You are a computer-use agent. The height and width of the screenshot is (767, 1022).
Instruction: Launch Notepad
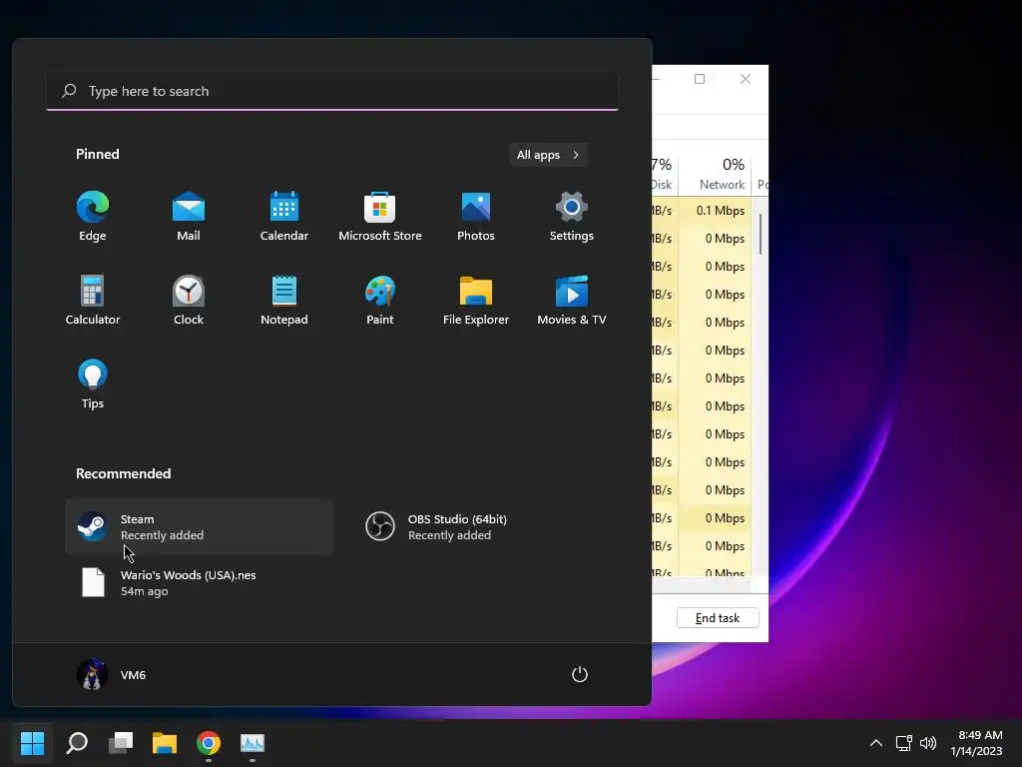click(284, 301)
